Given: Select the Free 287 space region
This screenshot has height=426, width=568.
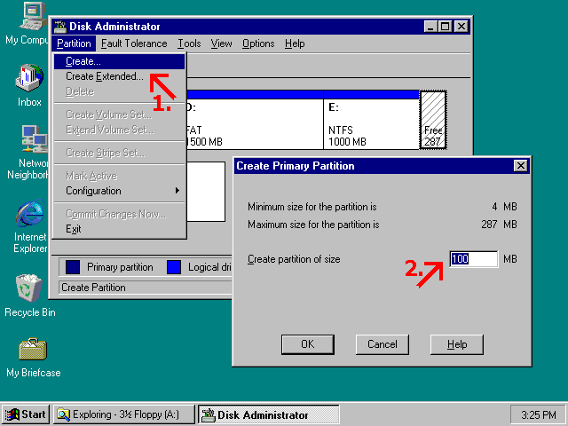Looking at the screenshot, I should (433, 121).
